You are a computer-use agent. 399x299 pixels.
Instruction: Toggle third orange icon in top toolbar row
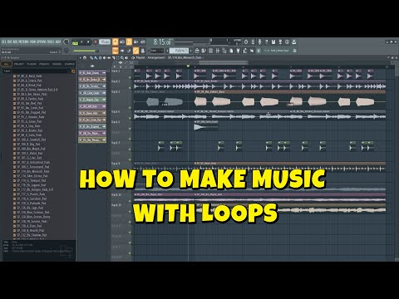(x=129, y=42)
